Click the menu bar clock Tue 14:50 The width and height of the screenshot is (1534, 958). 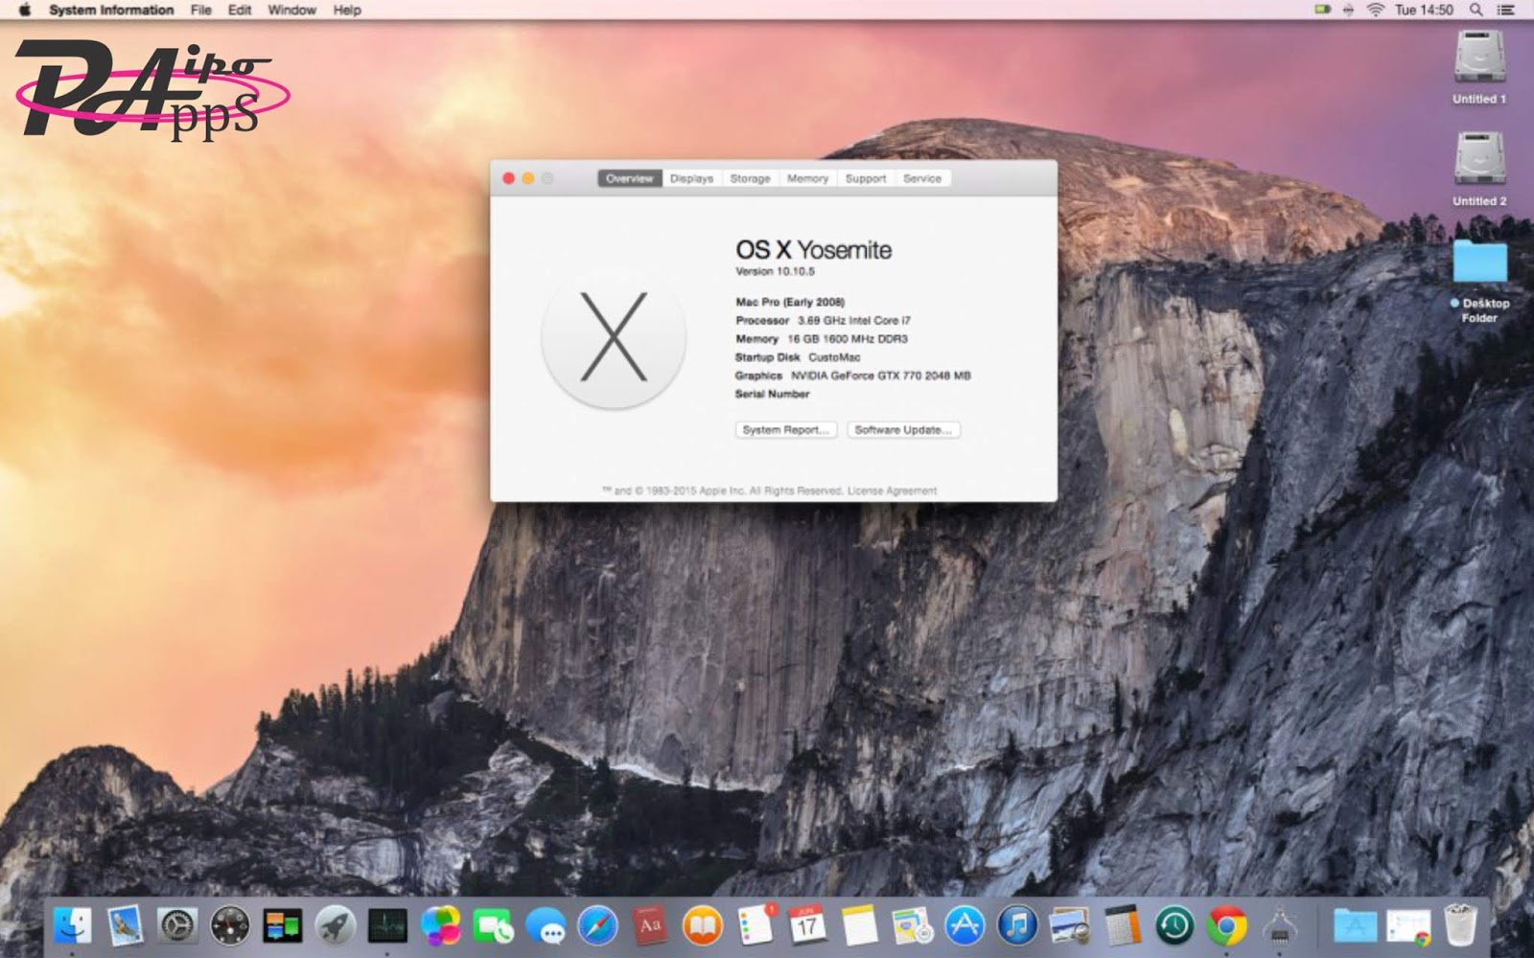click(1424, 10)
